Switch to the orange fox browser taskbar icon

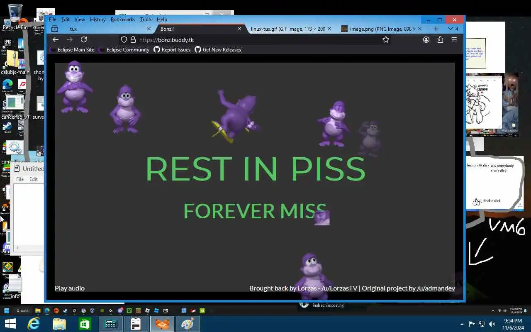[162, 324]
